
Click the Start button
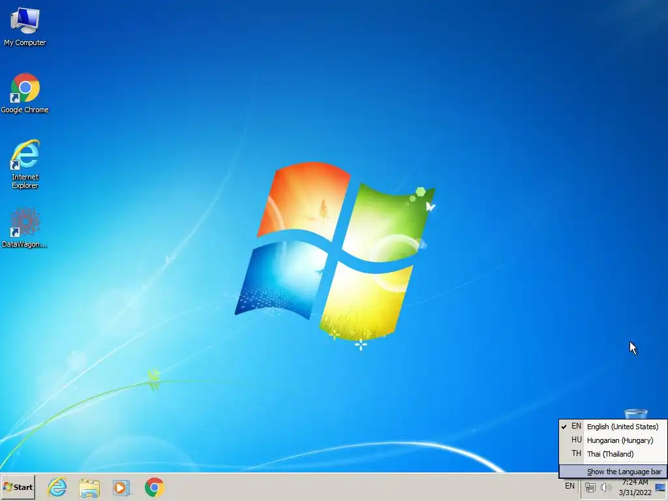click(18, 487)
